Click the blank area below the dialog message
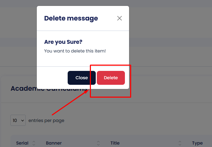 tap(83, 60)
